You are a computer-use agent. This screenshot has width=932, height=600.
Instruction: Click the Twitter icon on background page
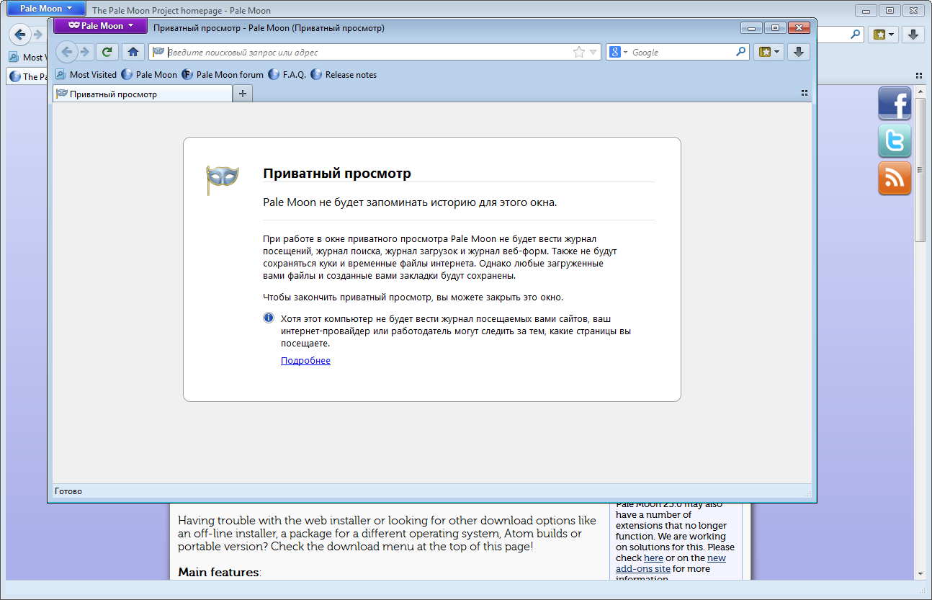pyautogui.click(x=895, y=140)
